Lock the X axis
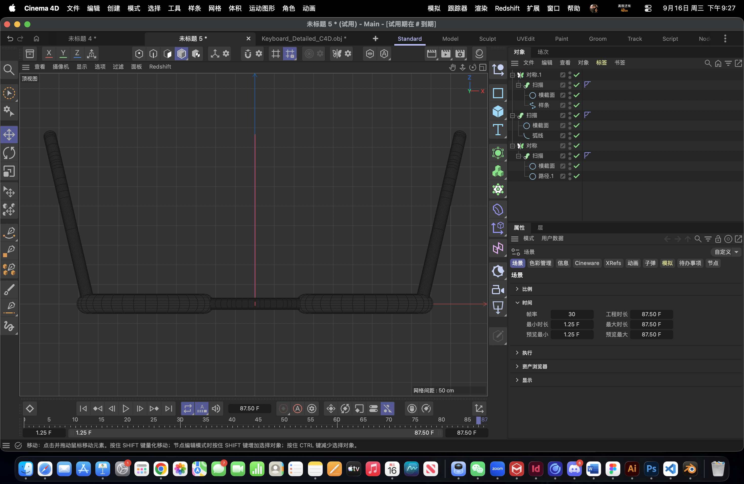Screen dimensions: 744x484 (x=49, y=54)
